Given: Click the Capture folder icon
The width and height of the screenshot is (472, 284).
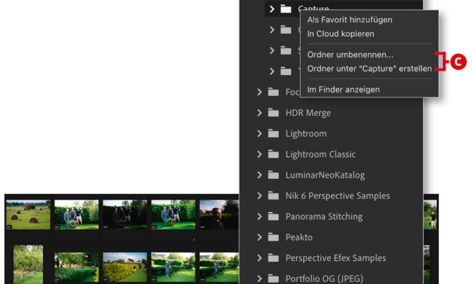Looking at the screenshot, I should pos(286,9).
